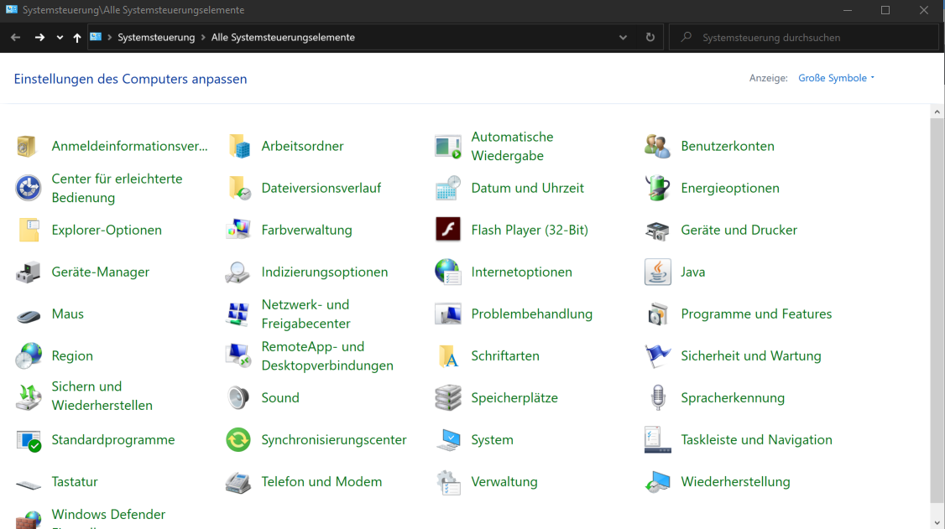The height and width of the screenshot is (529, 945).
Task: Open the Benutzerkonten users icon
Action: tap(657, 146)
